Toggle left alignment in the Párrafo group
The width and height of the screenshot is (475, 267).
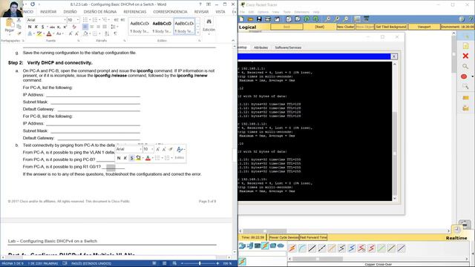click(85, 27)
